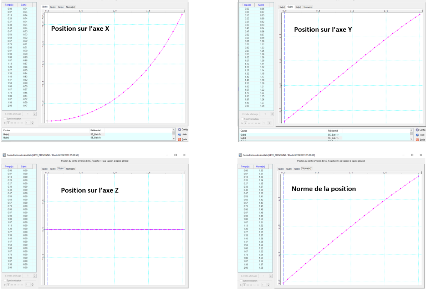Start animation playback in the X-axis window
Screen dimensions: 428x289
5,123
